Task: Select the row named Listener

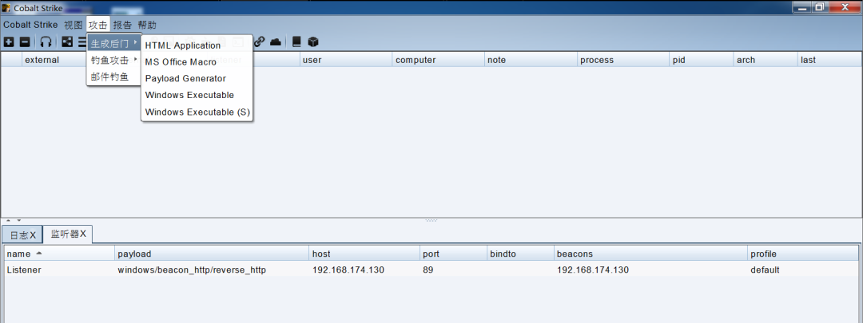Action: click(x=431, y=270)
